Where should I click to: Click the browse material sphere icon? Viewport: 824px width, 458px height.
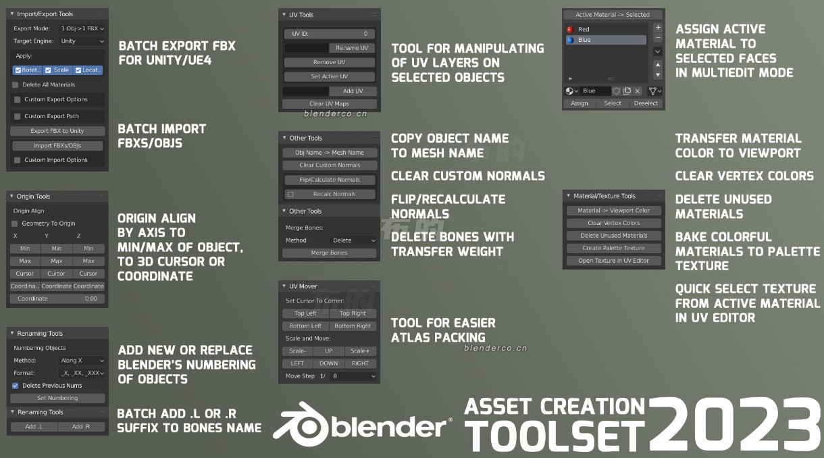571,91
